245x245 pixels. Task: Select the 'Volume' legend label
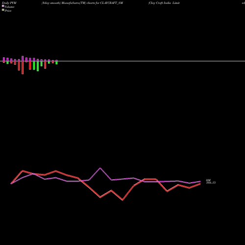tap(9, 7)
